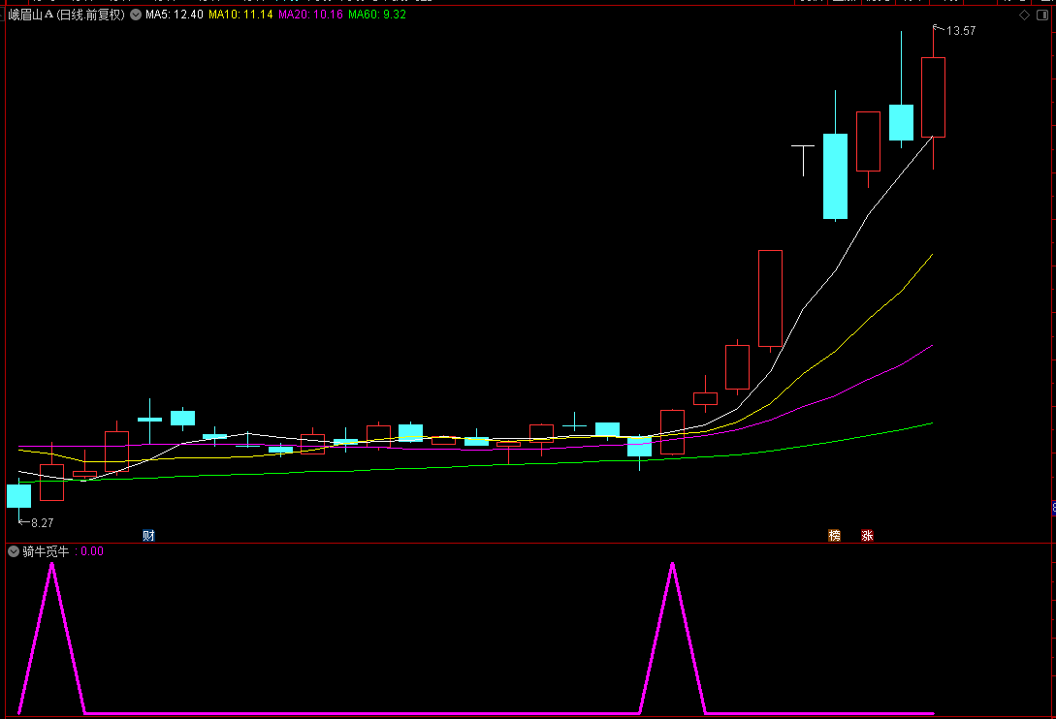Click the 13.57 high price label
Image resolution: width=1056 pixels, height=719 pixels.
pyautogui.click(x=960, y=30)
